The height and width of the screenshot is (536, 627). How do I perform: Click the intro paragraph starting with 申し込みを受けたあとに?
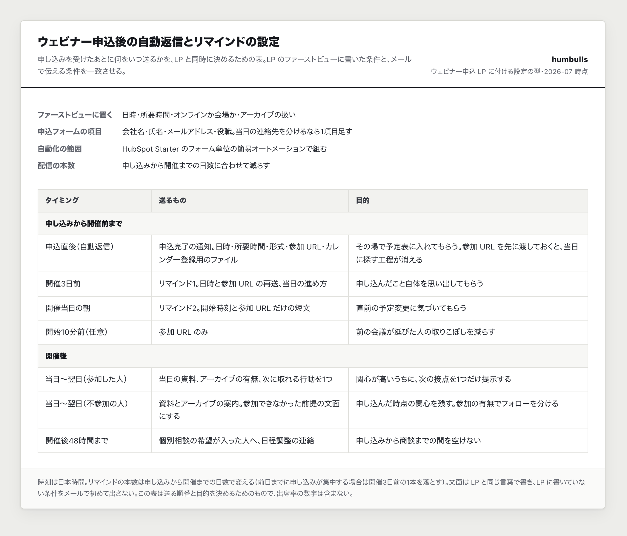pos(225,65)
